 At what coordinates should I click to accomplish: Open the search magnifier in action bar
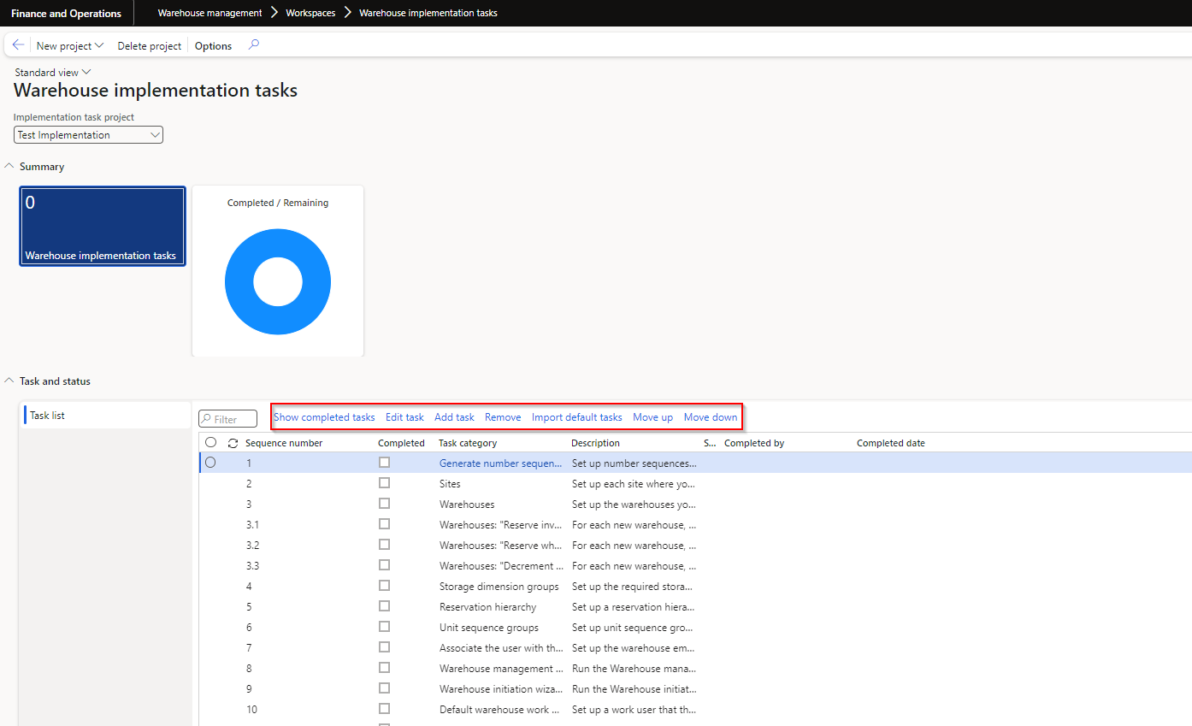253,45
